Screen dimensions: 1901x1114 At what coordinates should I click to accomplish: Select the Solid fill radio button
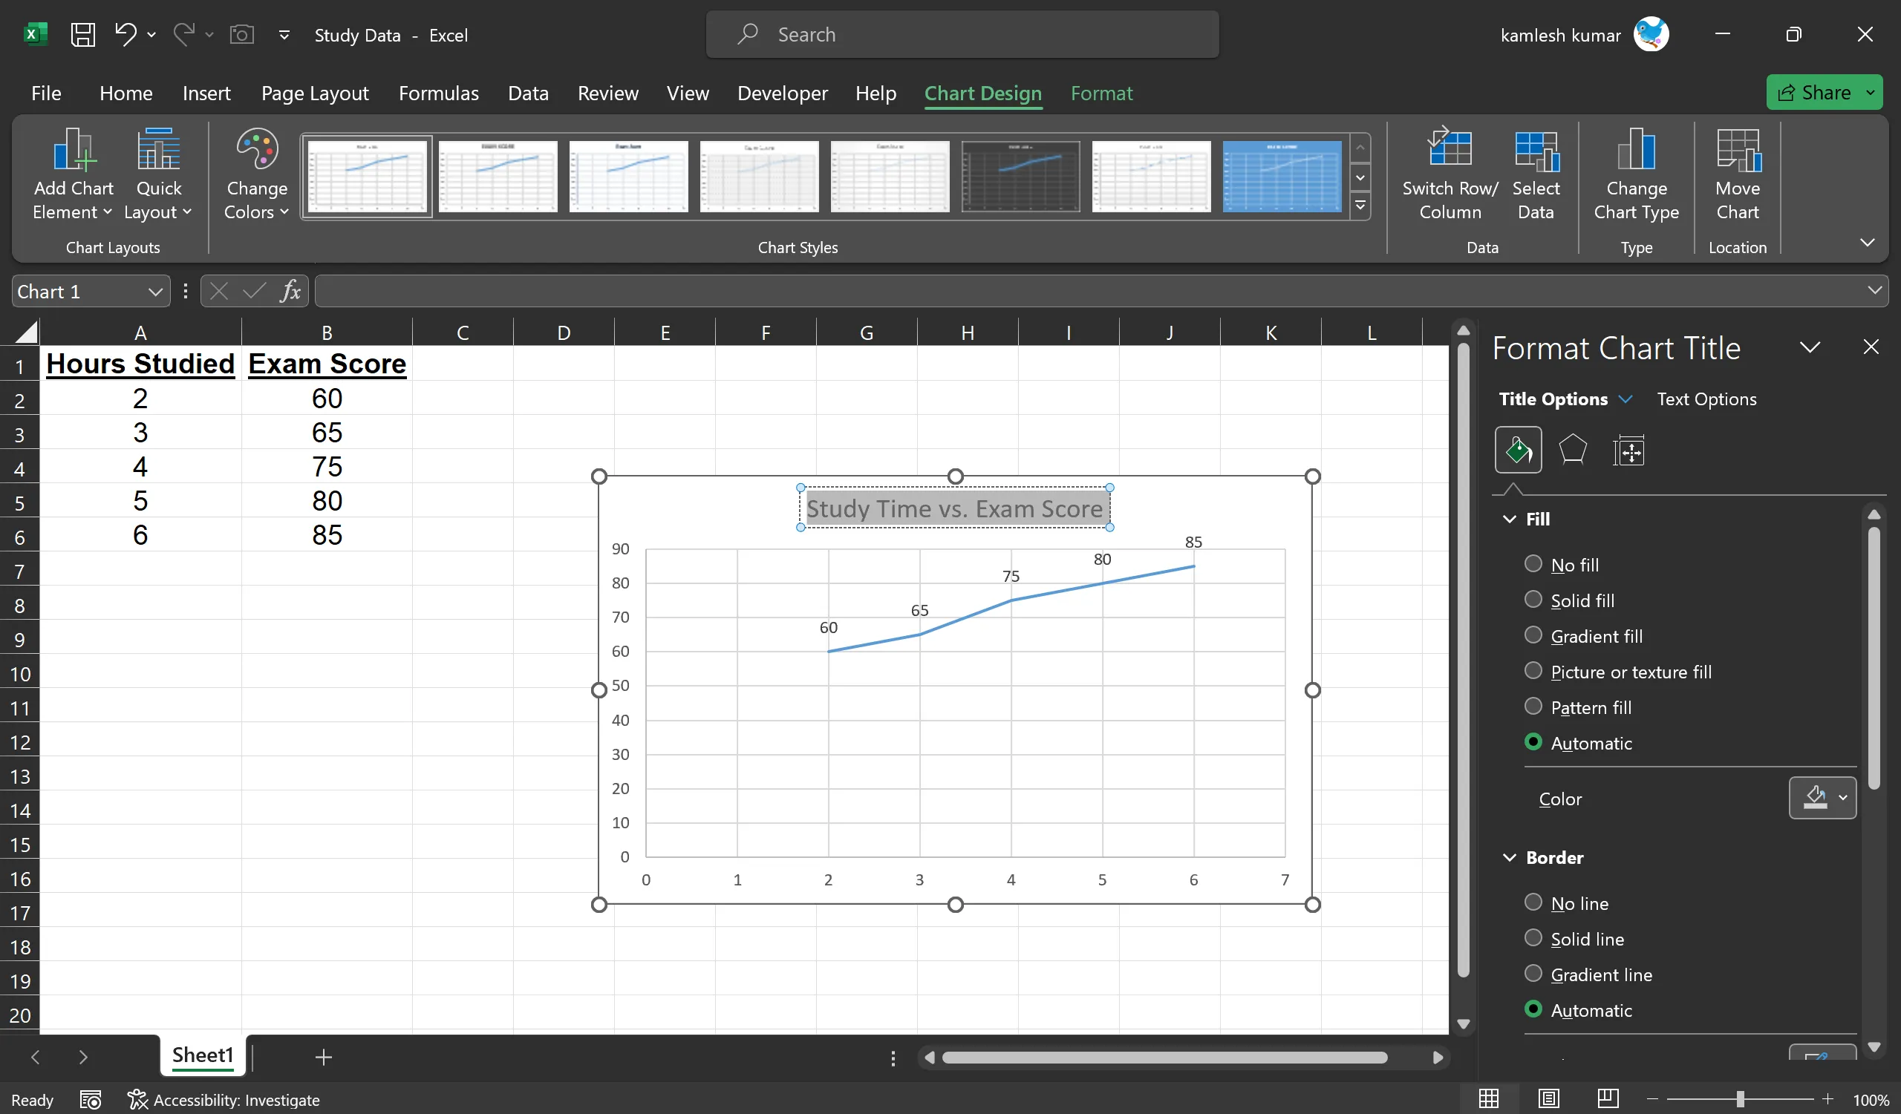pos(1533,599)
